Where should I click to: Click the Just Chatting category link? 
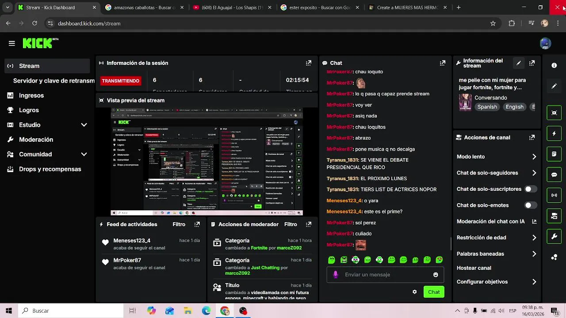pos(265,268)
